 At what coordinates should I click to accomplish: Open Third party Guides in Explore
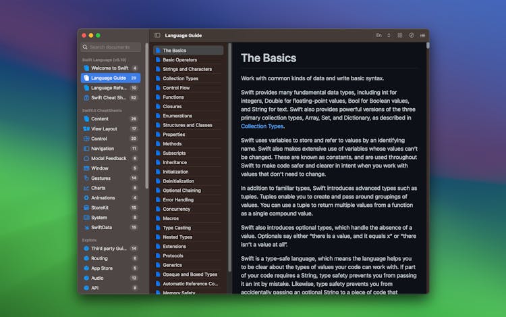pos(109,249)
